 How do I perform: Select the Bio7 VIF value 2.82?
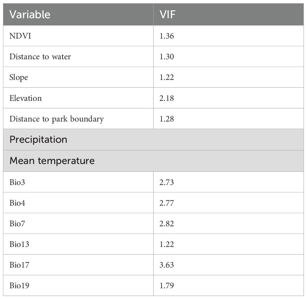coord(167,223)
